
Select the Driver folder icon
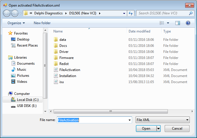tap(56, 51)
